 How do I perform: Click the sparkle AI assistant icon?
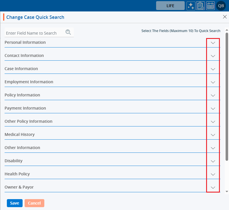coord(191,6)
